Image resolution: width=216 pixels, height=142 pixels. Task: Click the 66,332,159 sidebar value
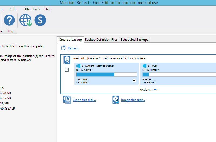click(x=8, y=109)
